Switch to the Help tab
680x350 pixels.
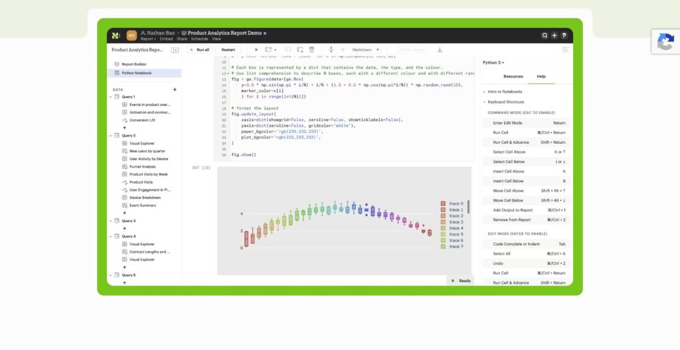coord(541,77)
